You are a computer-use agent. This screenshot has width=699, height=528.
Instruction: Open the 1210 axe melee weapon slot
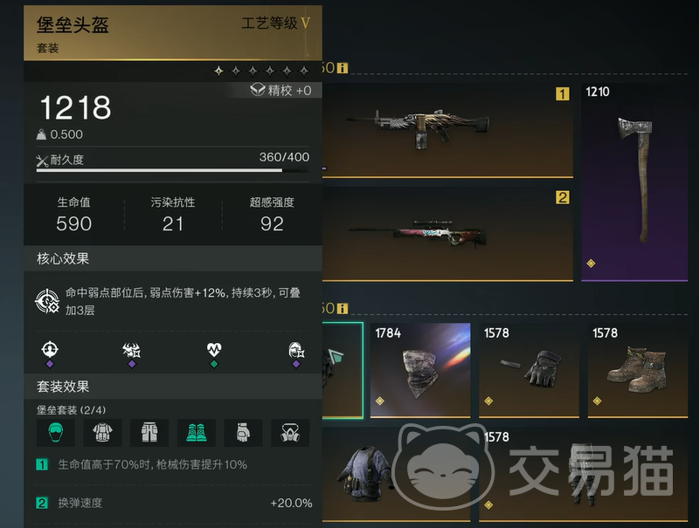634,182
